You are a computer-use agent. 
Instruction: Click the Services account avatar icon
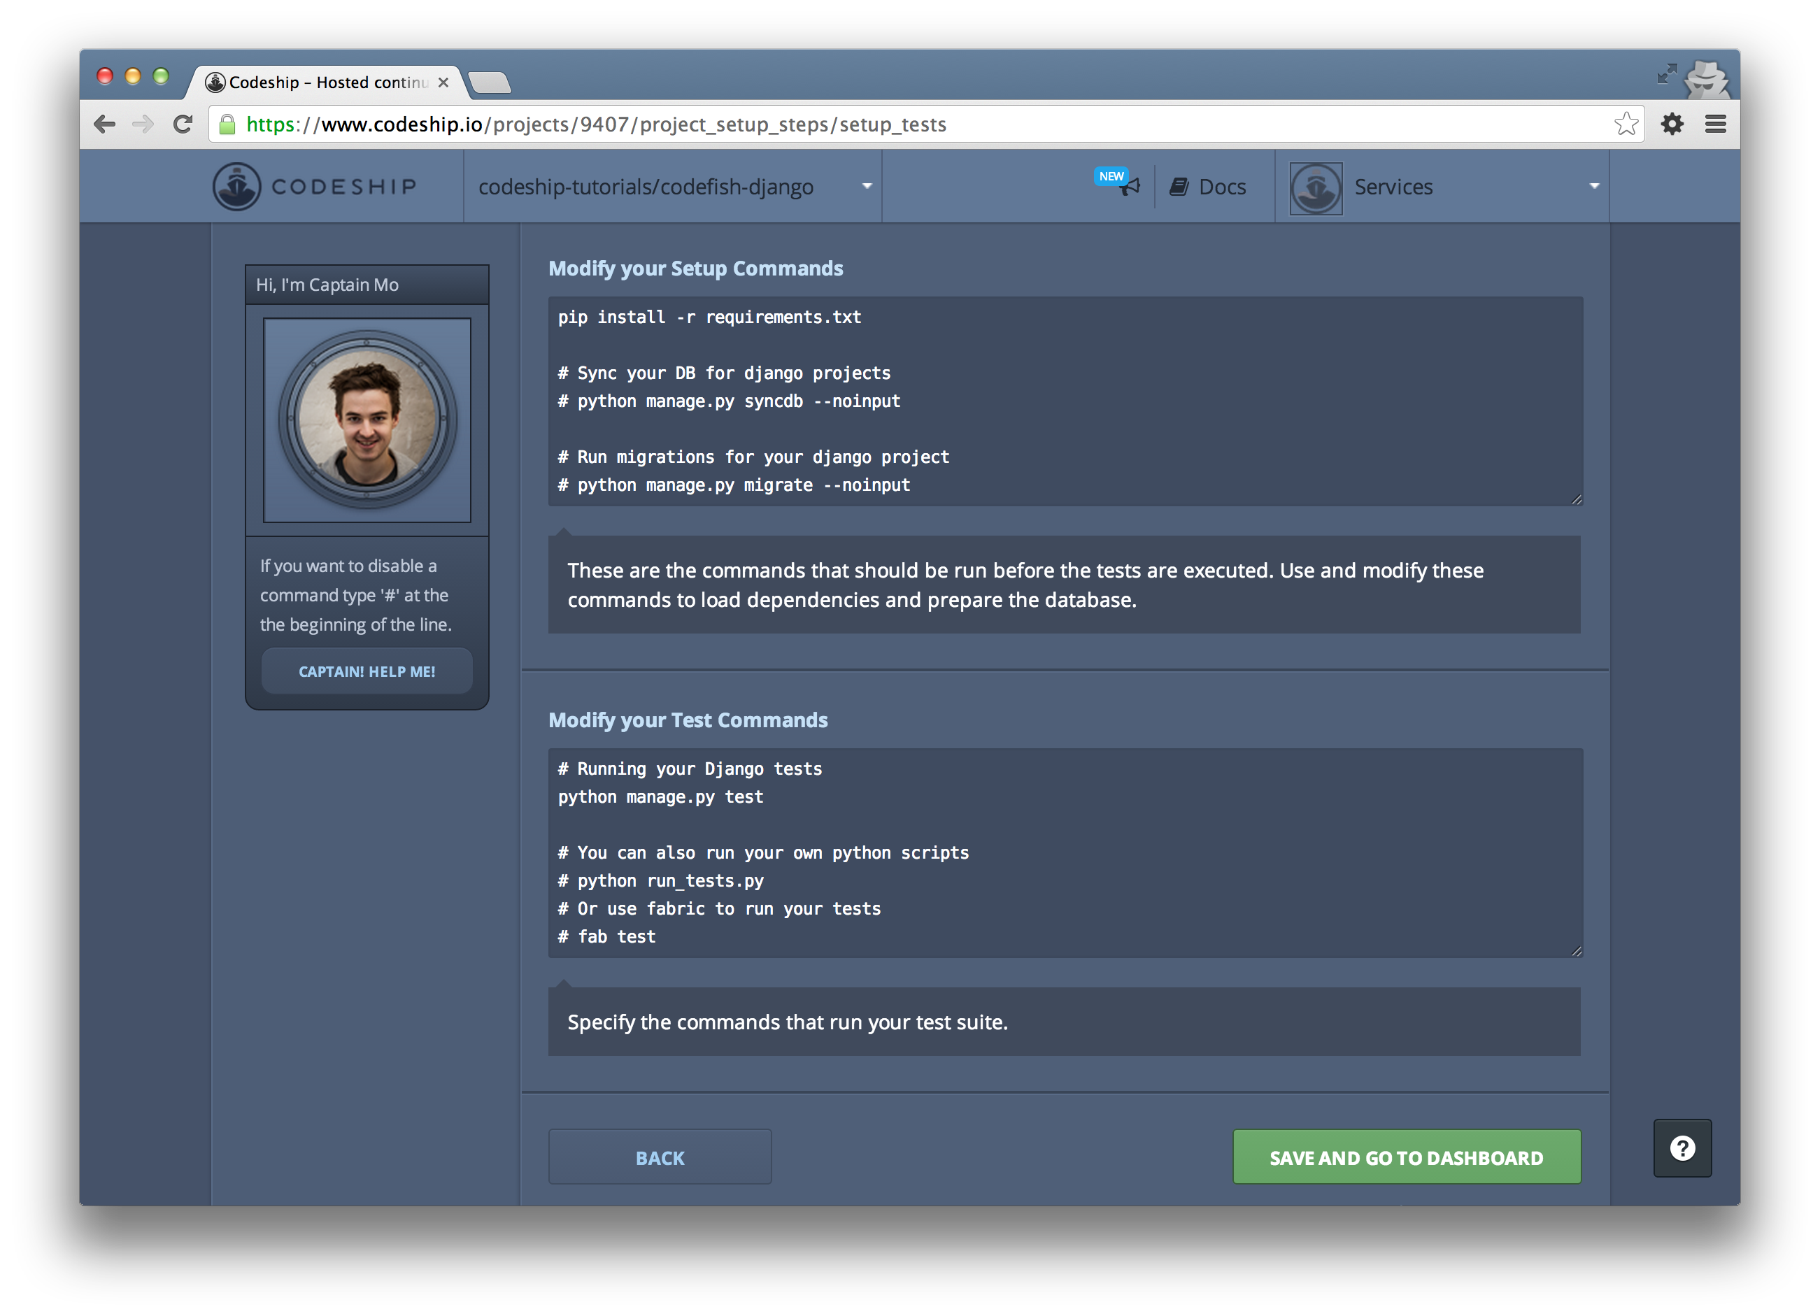click(1315, 188)
